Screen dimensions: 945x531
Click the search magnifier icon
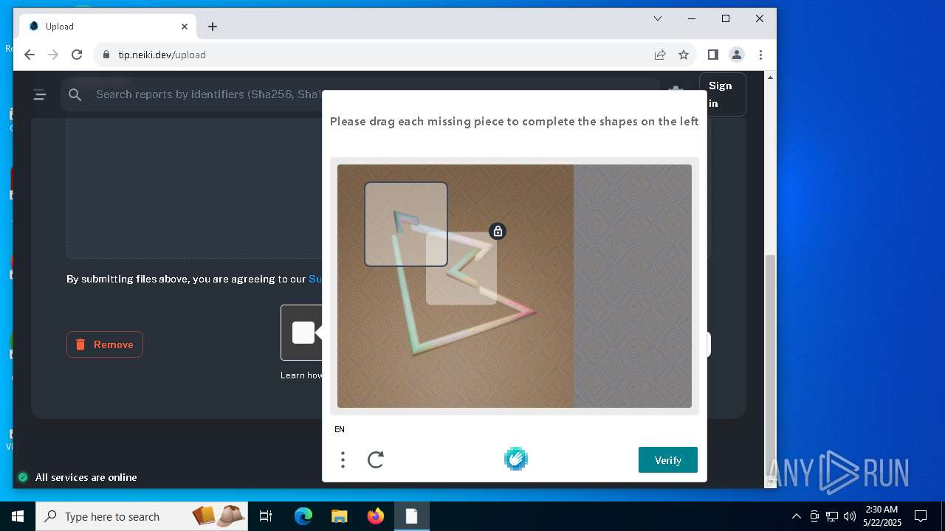[75, 94]
